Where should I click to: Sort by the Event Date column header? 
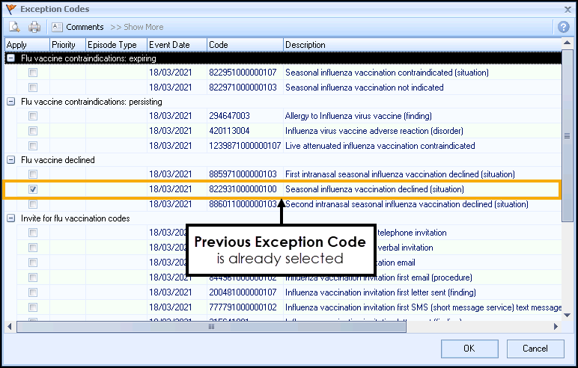coord(176,45)
